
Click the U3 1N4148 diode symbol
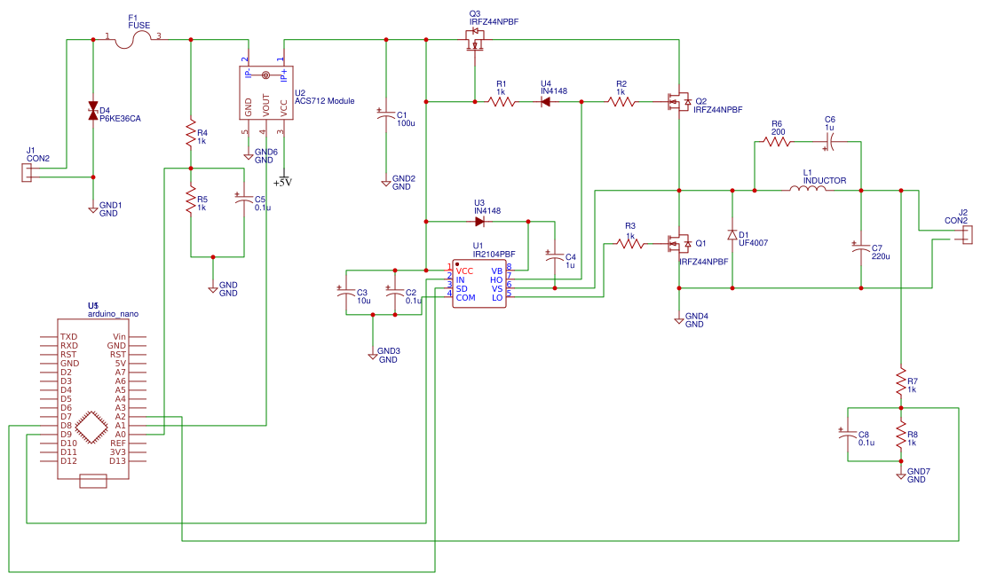tap(479, 222)
